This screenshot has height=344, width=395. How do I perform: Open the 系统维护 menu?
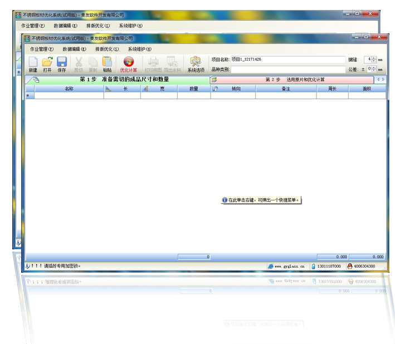(139, 49)
